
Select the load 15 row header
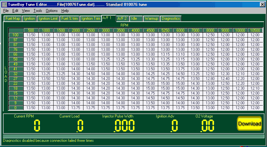point(16,93)
